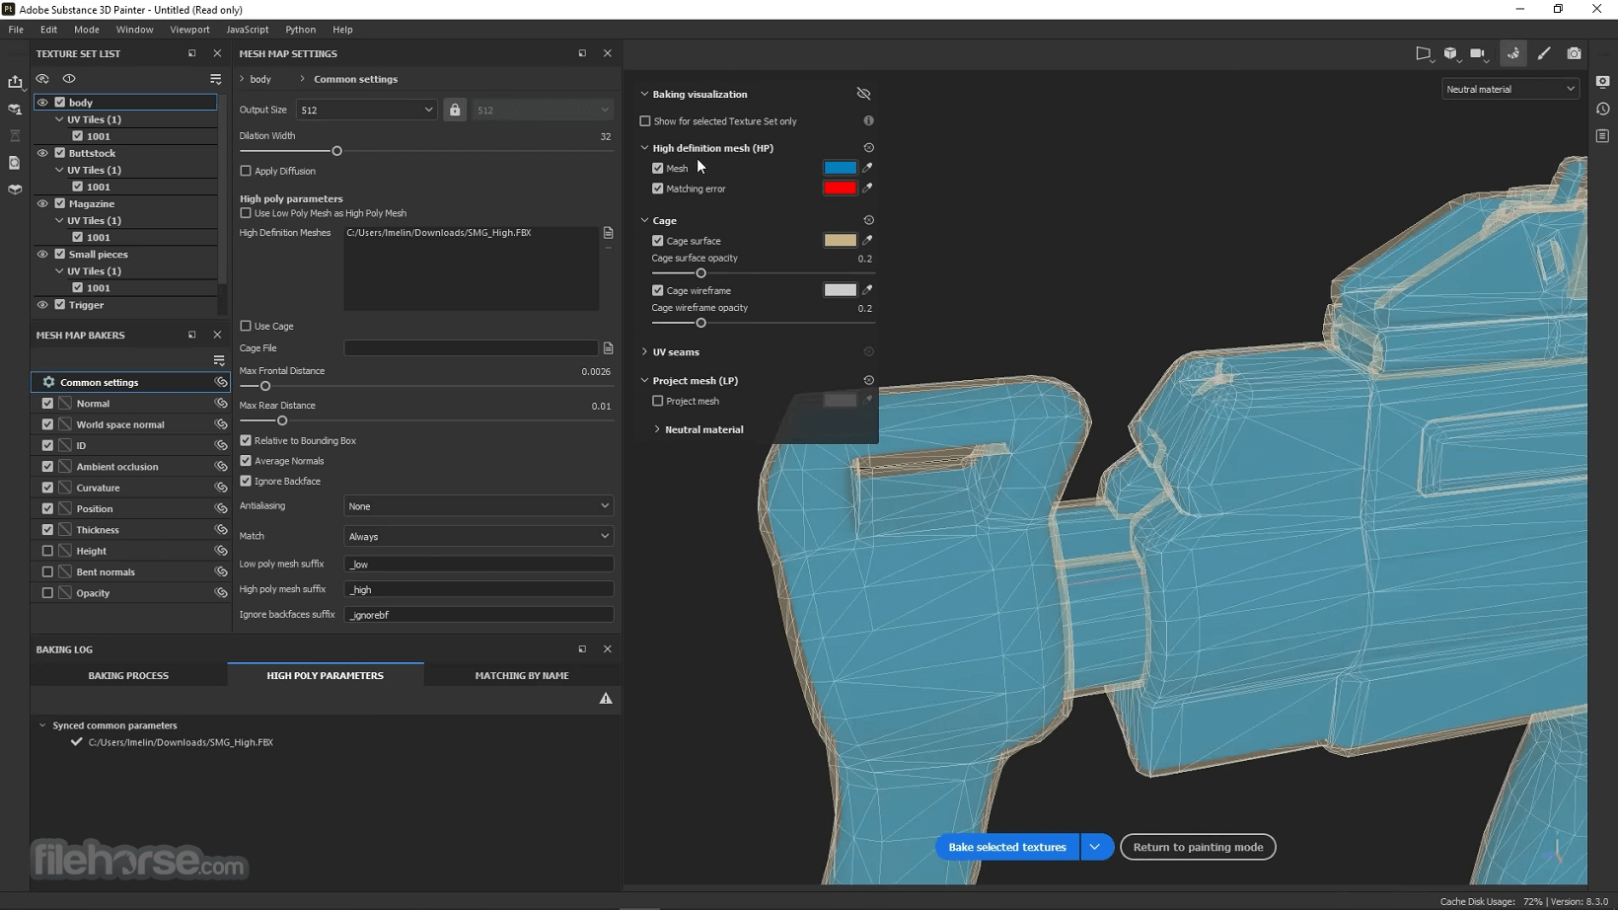The height and width of the screenshot is (910, 1618).
Task: Collapse the Synced common parameters group
Action: (x=42, y=725)
